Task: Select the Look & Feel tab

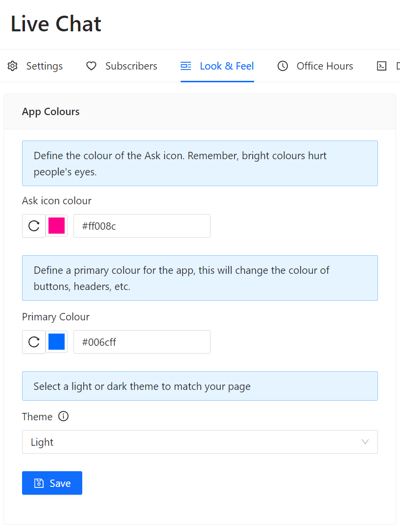Action: click(x=227, y=65)
